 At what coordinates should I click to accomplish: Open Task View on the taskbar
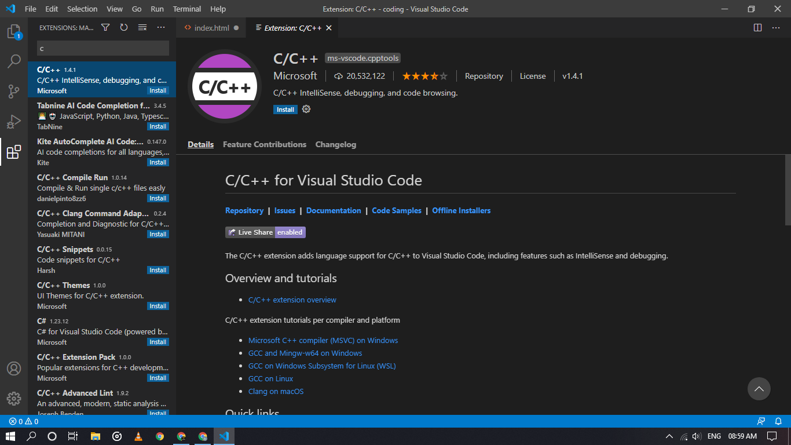tap(73, 436)
